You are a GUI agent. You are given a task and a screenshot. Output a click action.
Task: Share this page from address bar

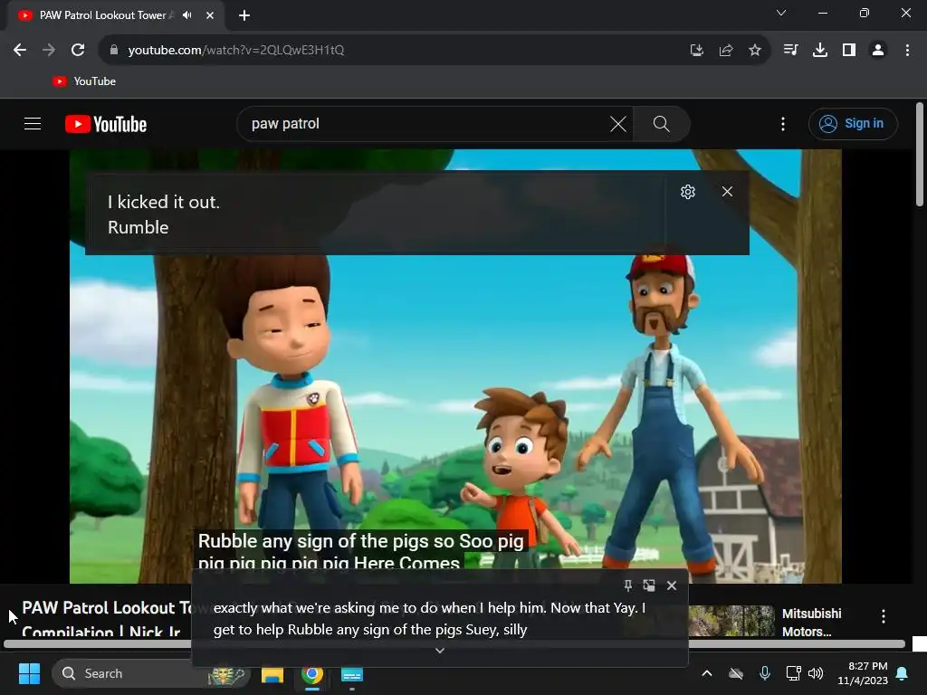click(x=726, y=51)
